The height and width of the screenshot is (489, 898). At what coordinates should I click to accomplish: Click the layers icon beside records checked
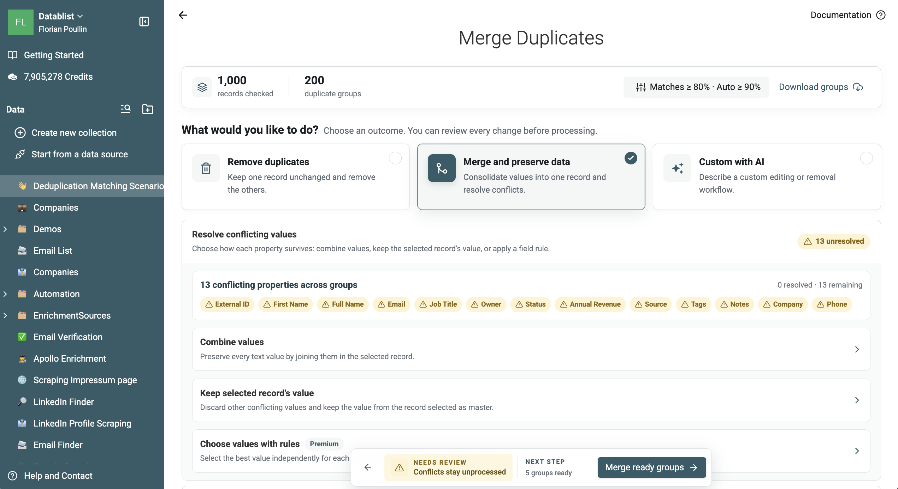pyautogui.click(x=202, y=87)
